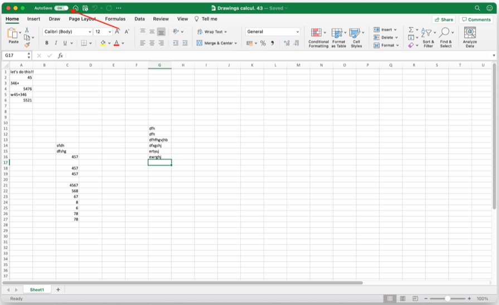The width and height of the screenshot is (499, 305).
Task: Click the Paste clipboard icon
Action: pos(13,35)
